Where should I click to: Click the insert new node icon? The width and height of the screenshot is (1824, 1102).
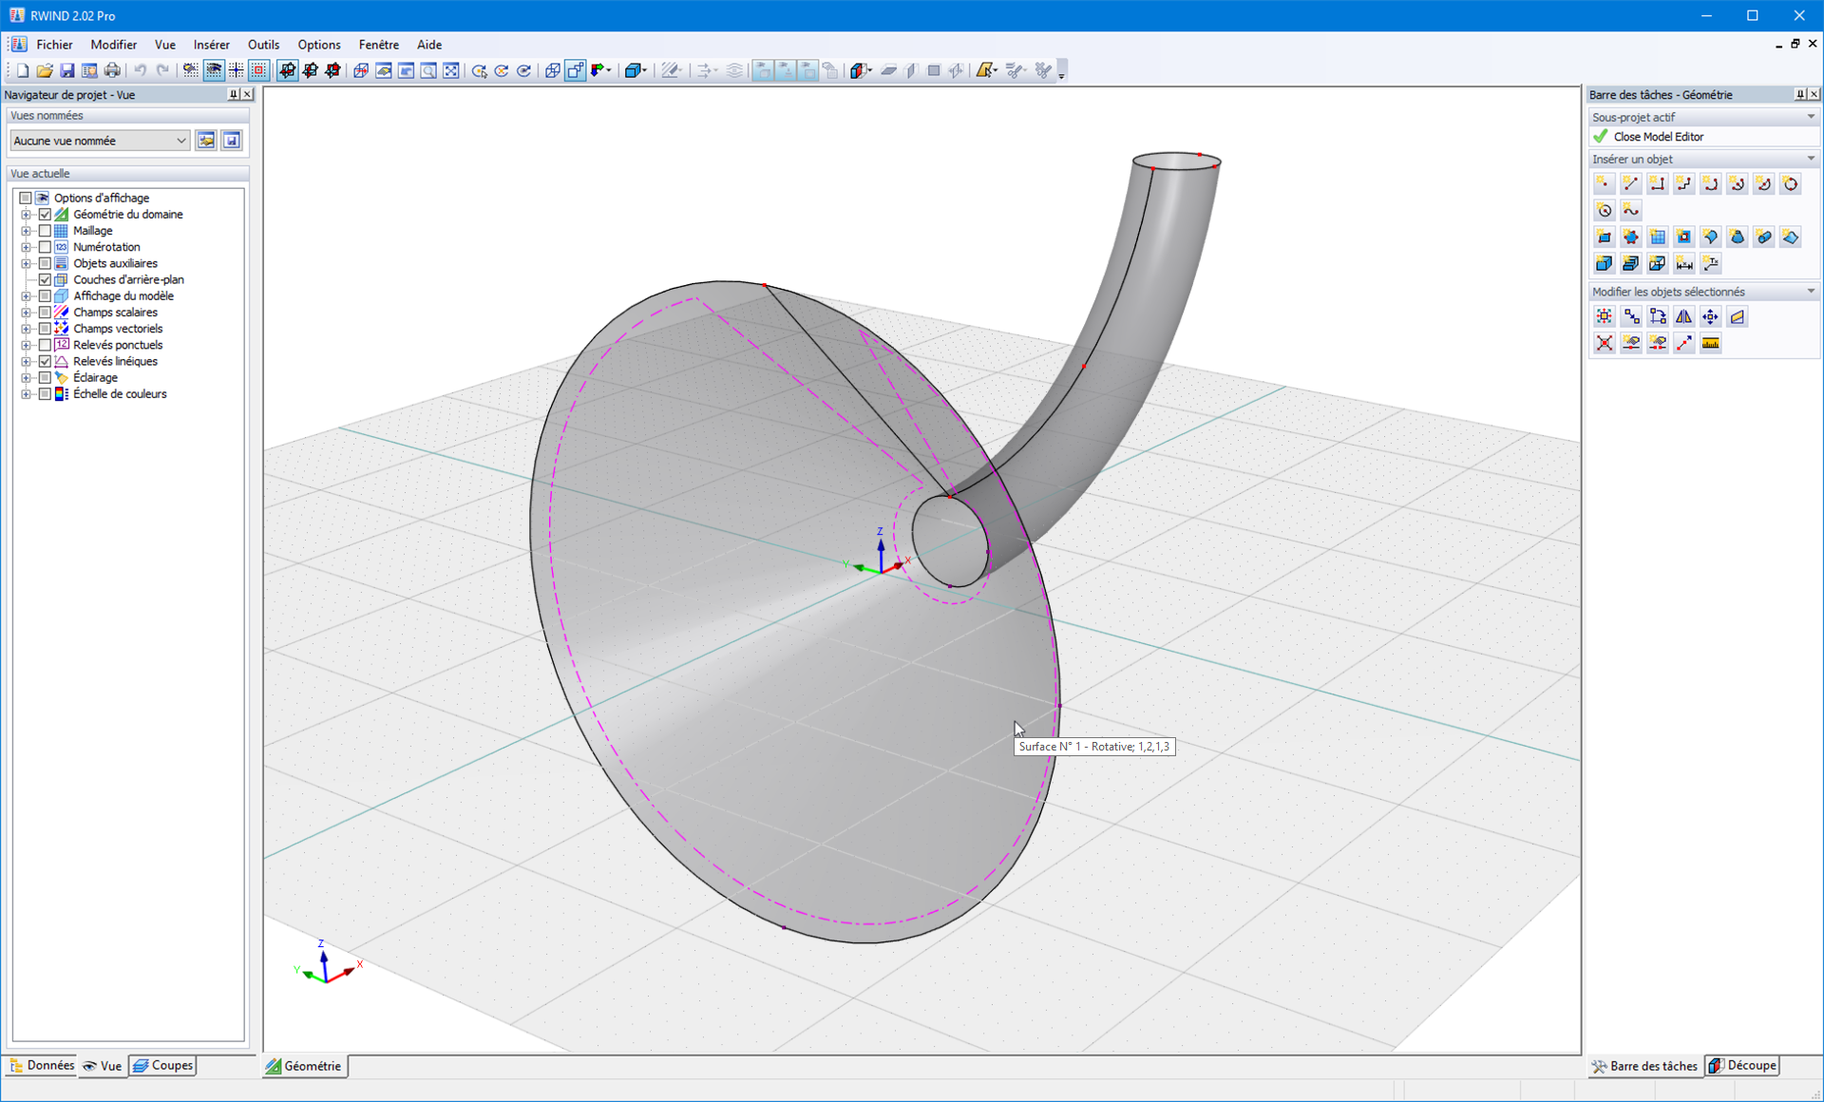[x=1604, y=183]
